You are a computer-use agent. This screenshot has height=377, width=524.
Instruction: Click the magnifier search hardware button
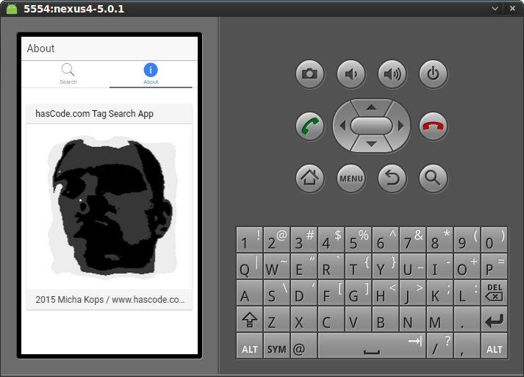pyautogui.click(x=433, y=178)
